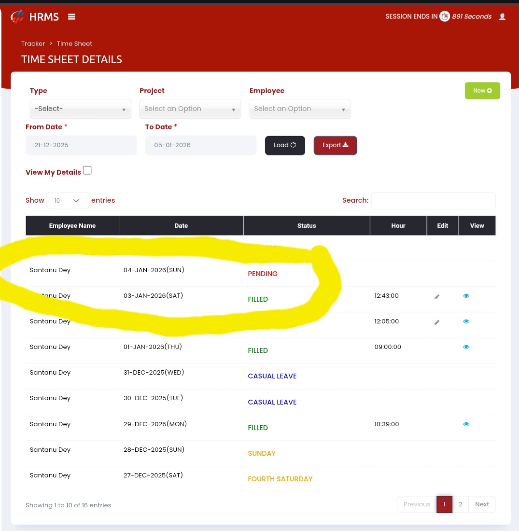This screenshot has height=531, width=519.
Task: Click Santanu Dey in the 04-JAN-2026 row
Action: point(50,270)
